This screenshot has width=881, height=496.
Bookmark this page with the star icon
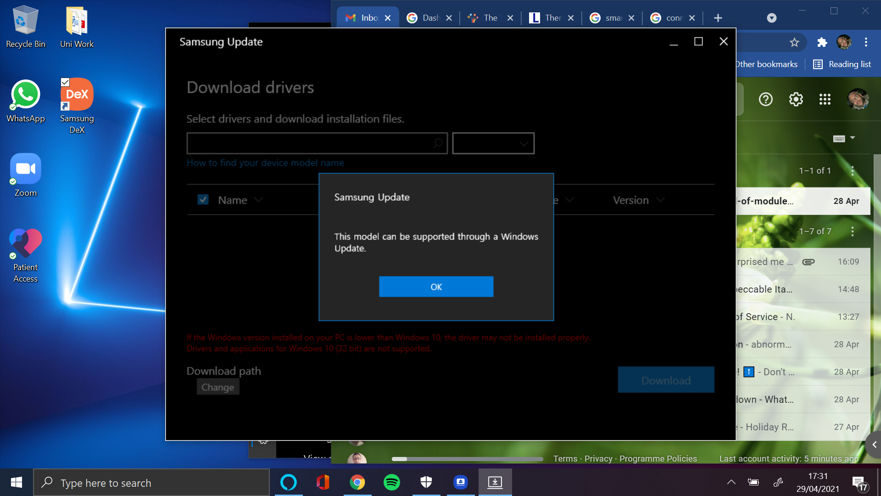[794, 42]
